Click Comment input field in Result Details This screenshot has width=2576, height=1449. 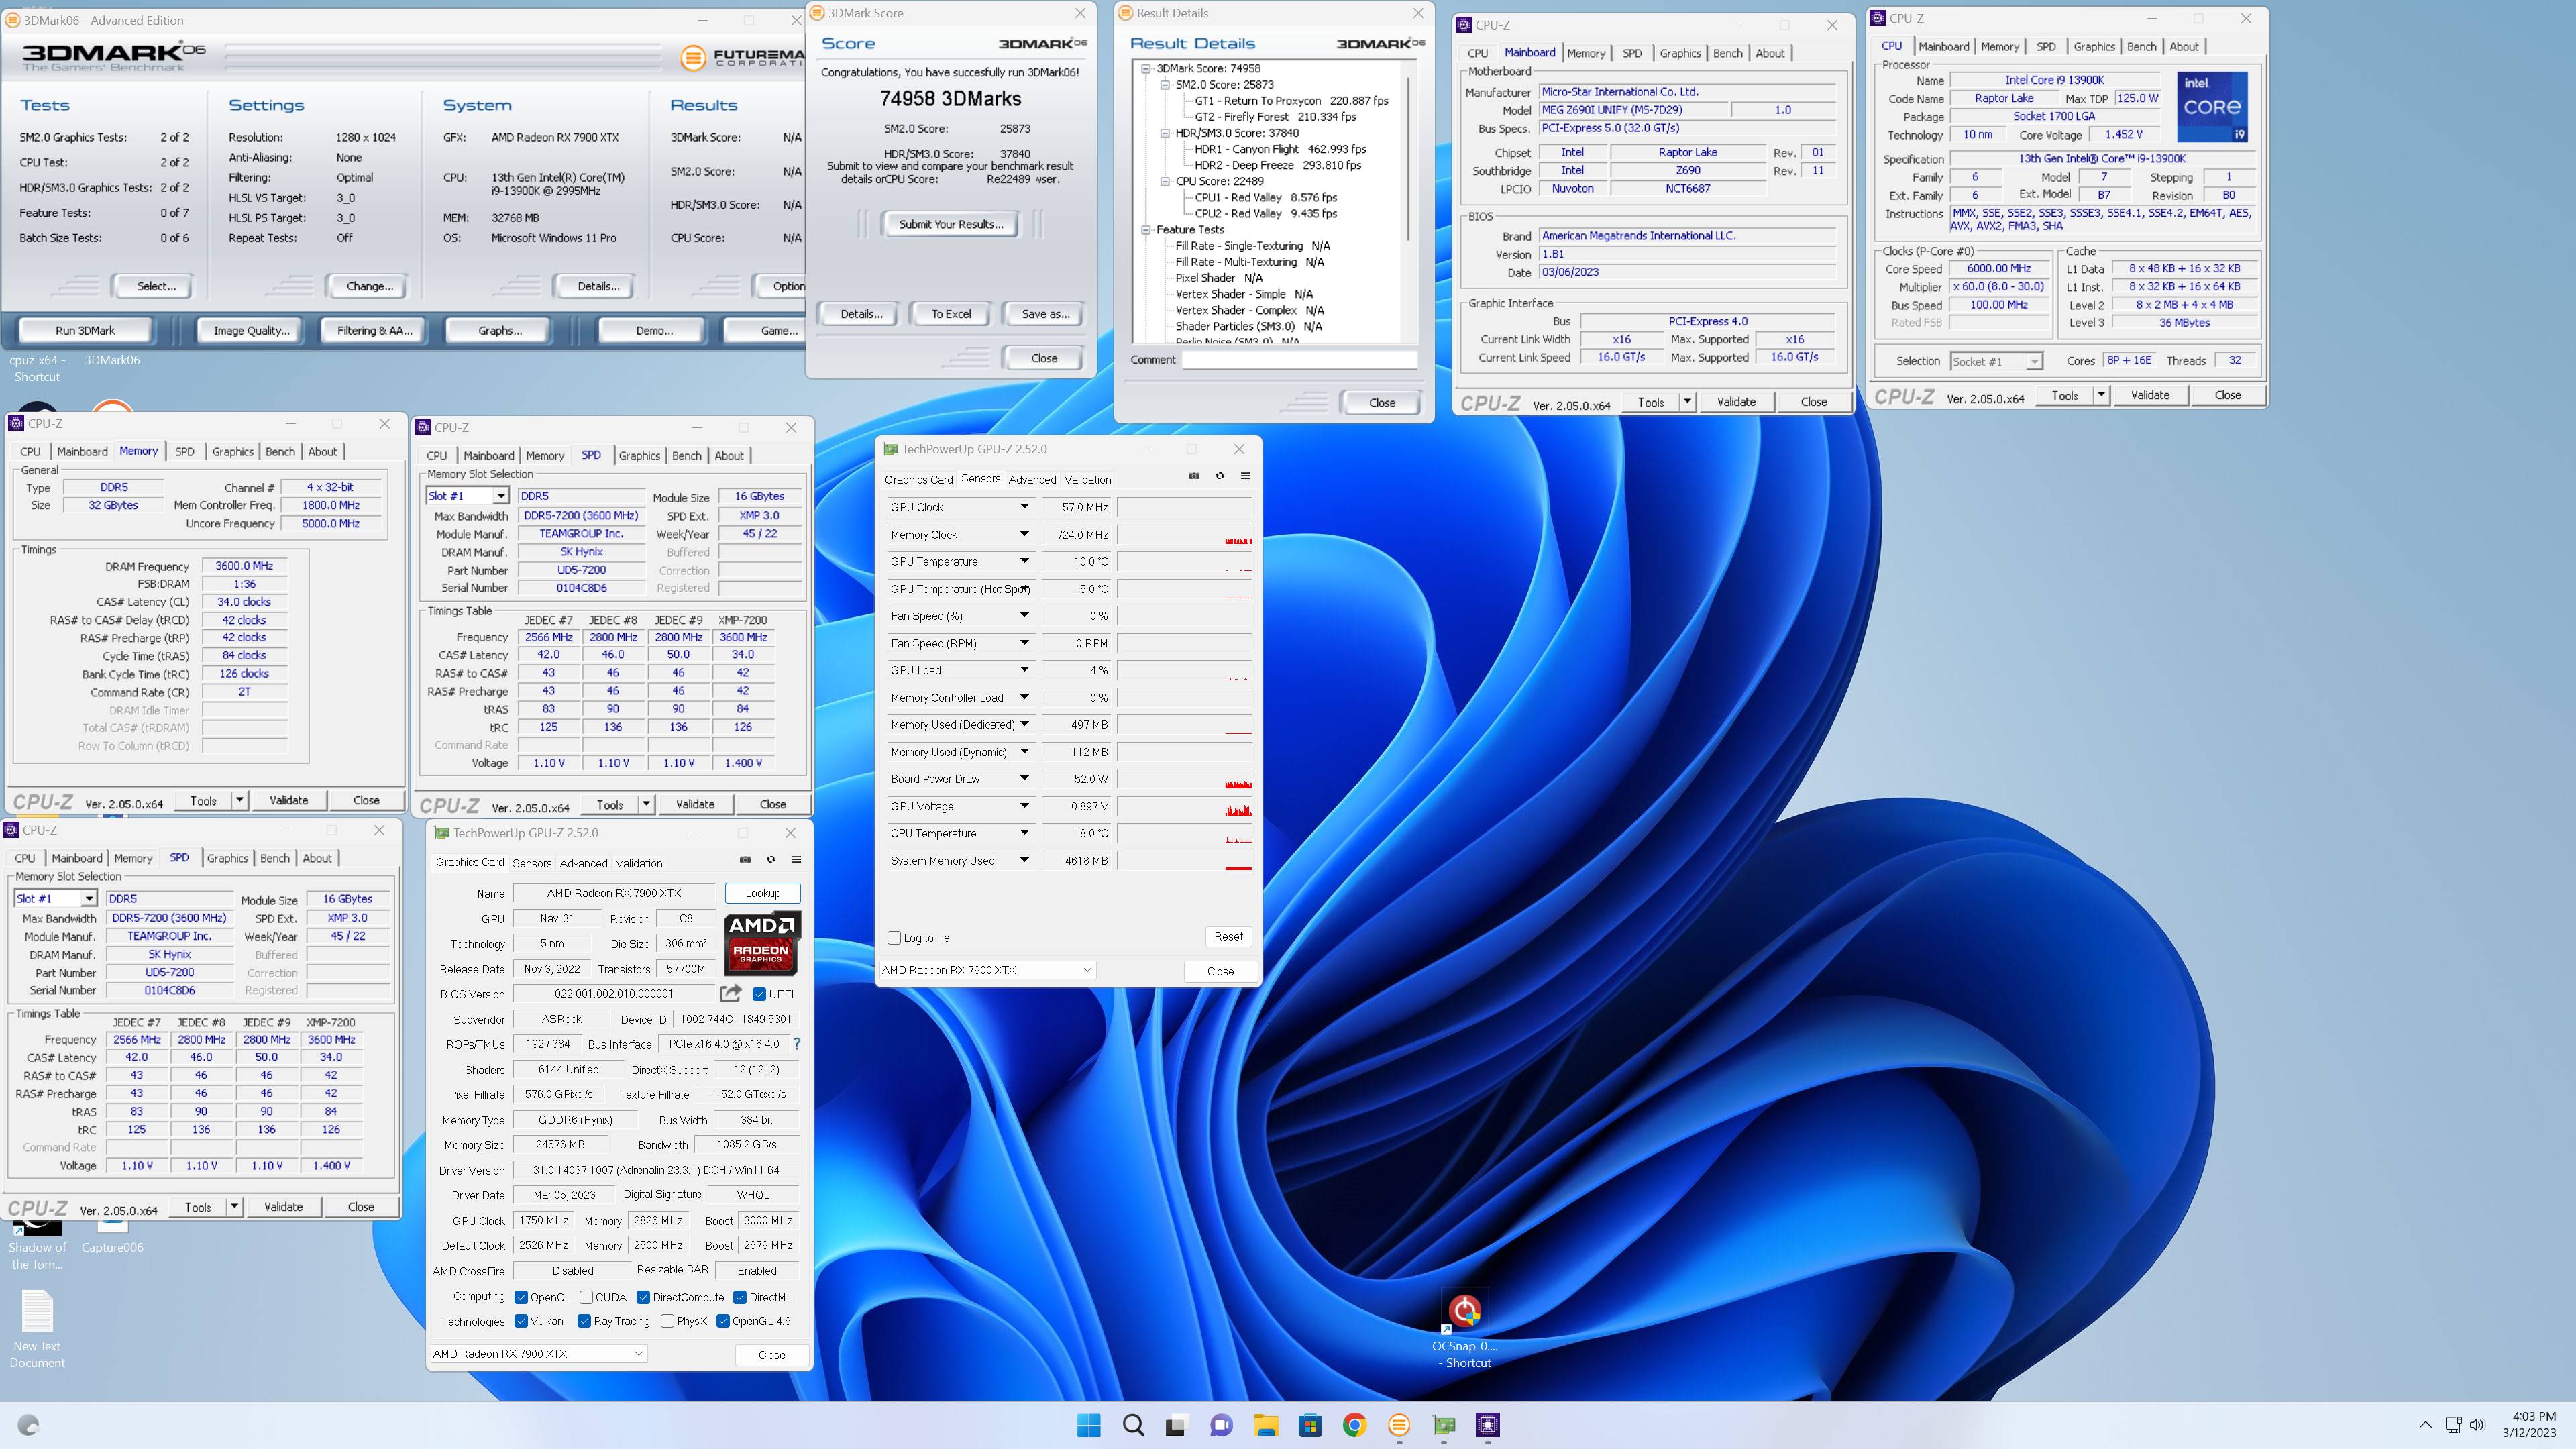pos(1299,360)
